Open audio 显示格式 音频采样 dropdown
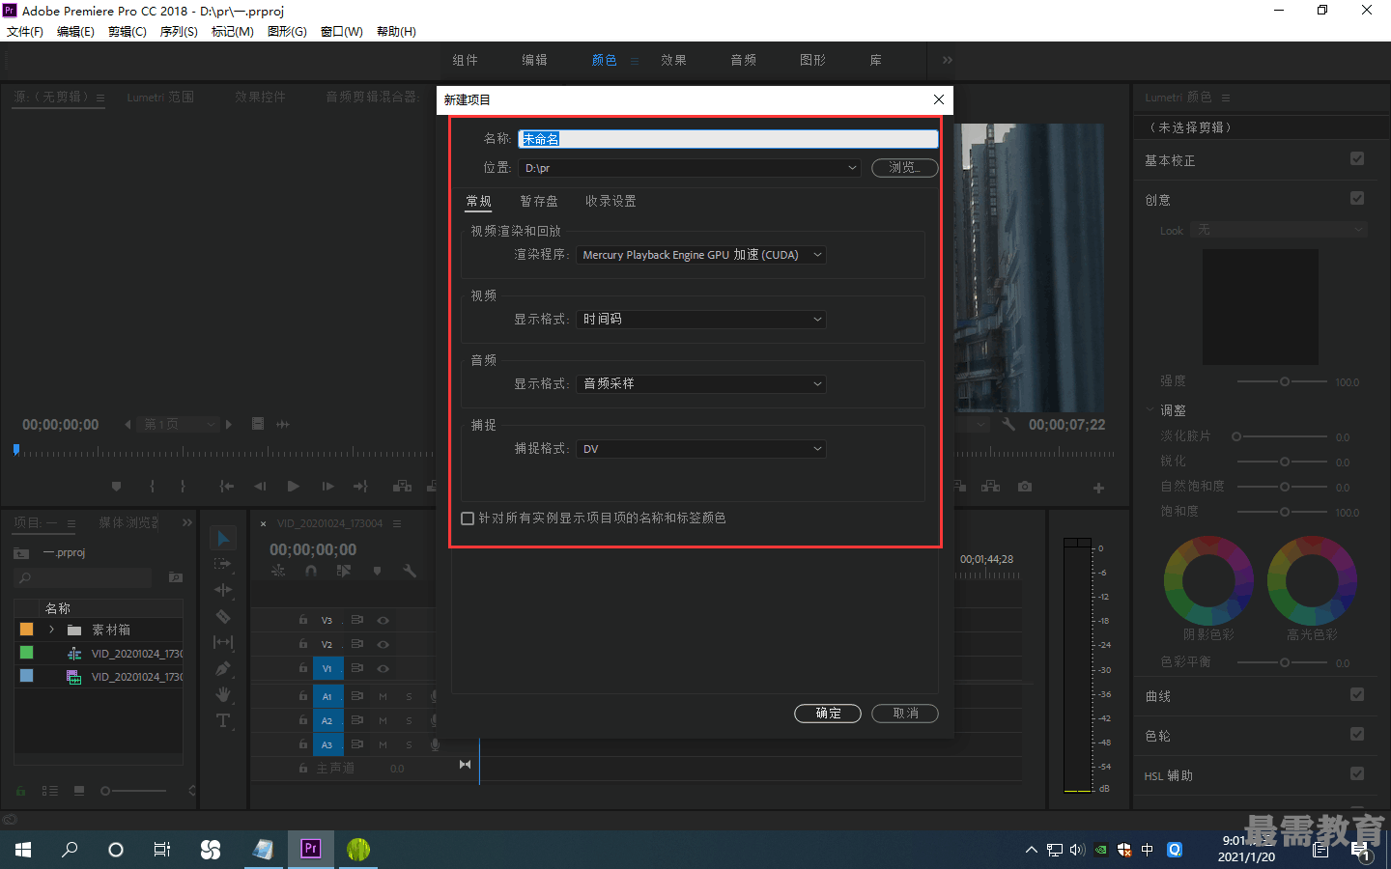This screenshot has width=1391, height=869. [701, 384]
